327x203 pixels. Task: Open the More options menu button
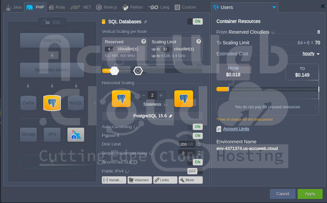click(190, 180)
